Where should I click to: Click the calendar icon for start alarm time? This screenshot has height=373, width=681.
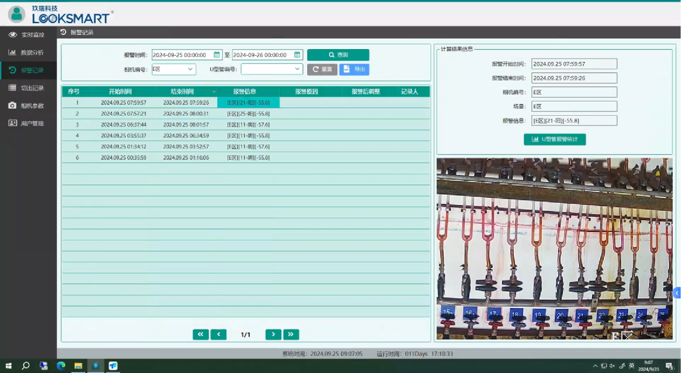[x=217, y=55]
